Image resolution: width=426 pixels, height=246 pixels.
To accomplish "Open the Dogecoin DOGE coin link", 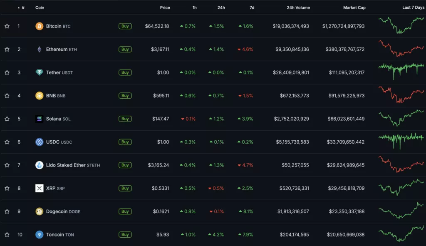I will pyautogui.click(x=63, y=211).
